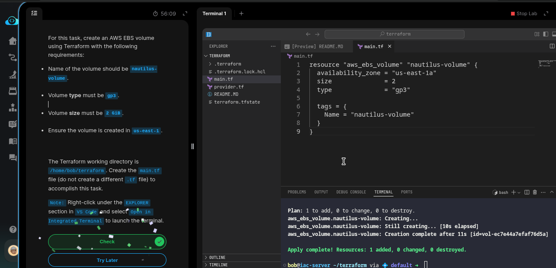The height and width of the screenshot is (268, 556).
Task: Click the Try Later button
Action: pyautogui.click(x=107, y=260)
